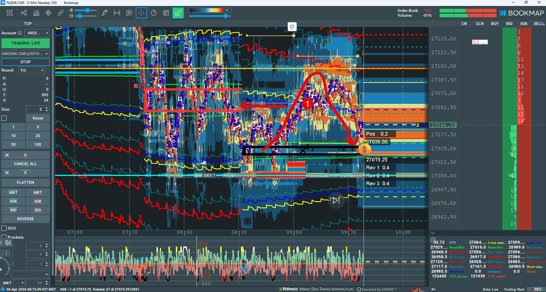Click the red L2 label in CLN column
The width and height of the screenshot is (546, 292).
tap(480, 42)
